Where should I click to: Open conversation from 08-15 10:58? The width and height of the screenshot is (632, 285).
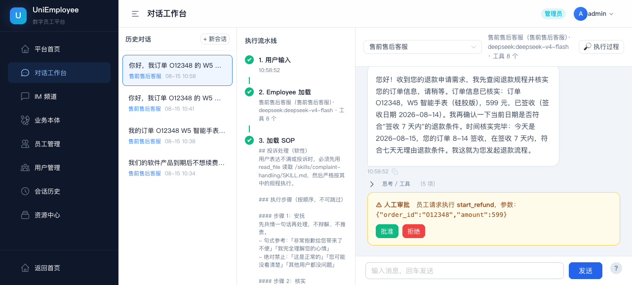click(x=177, y=70)
